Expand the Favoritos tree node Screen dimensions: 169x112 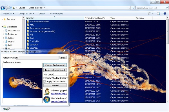2,19
